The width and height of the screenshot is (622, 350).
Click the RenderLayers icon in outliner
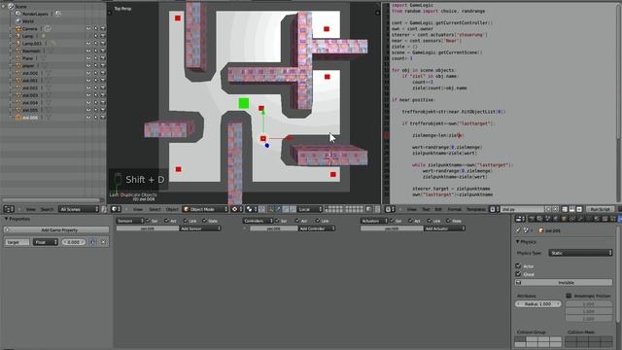pos(18,14)
